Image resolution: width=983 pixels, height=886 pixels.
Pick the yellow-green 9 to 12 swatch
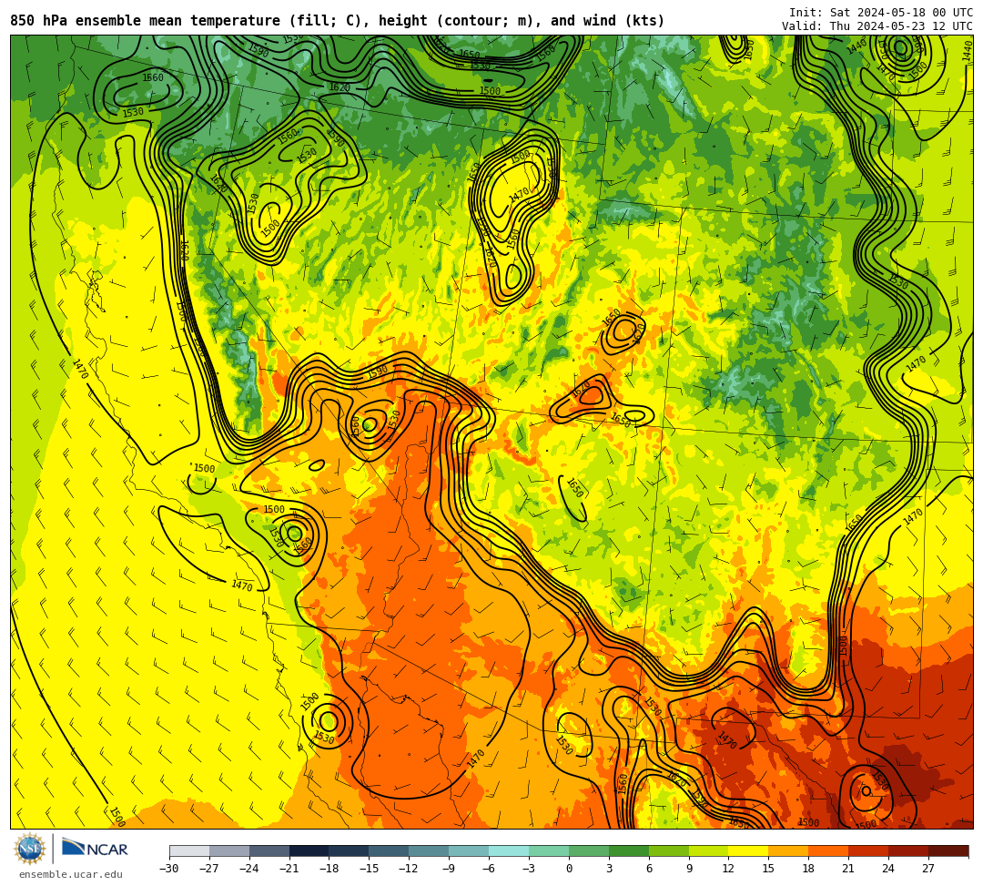[709, 850]
